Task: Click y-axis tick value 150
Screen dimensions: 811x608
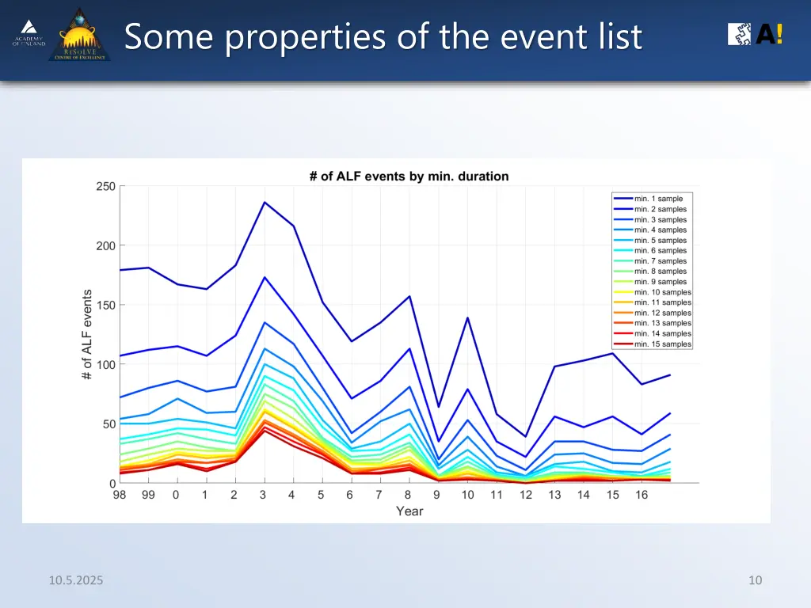Action: click(106, 305)
